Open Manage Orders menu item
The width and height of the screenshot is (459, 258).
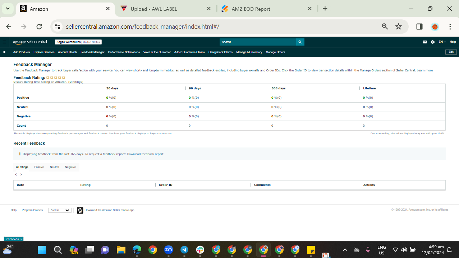click(275, 52)
